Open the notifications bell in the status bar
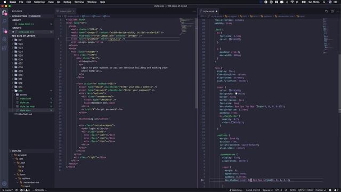This screenshot has height=192, width=341. coord(336,190)
